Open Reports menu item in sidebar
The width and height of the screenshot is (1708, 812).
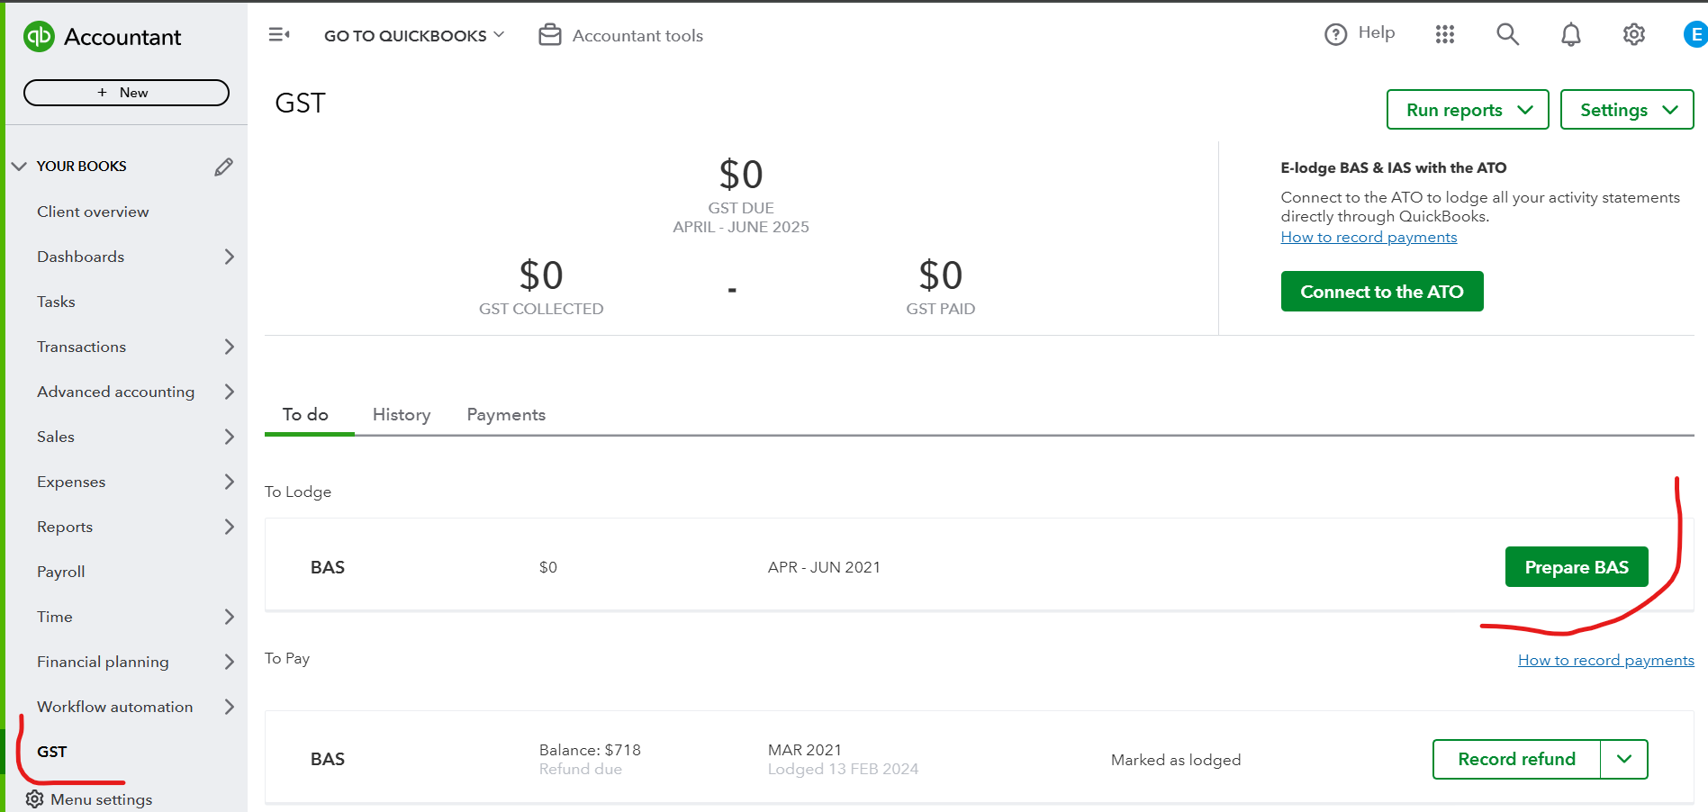pyautogui.click(x=65, y=527)
